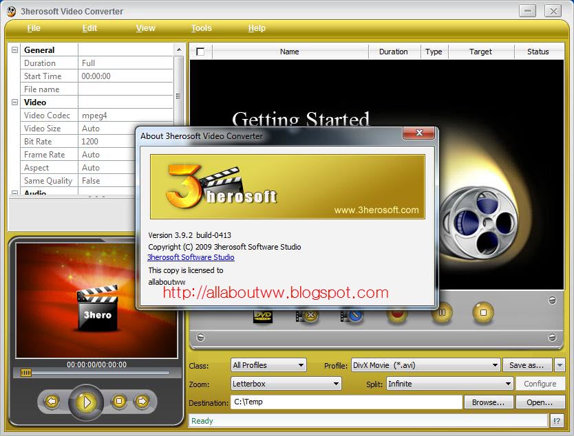Open the arrow dropdown beside Save as

tap(560, 365)
